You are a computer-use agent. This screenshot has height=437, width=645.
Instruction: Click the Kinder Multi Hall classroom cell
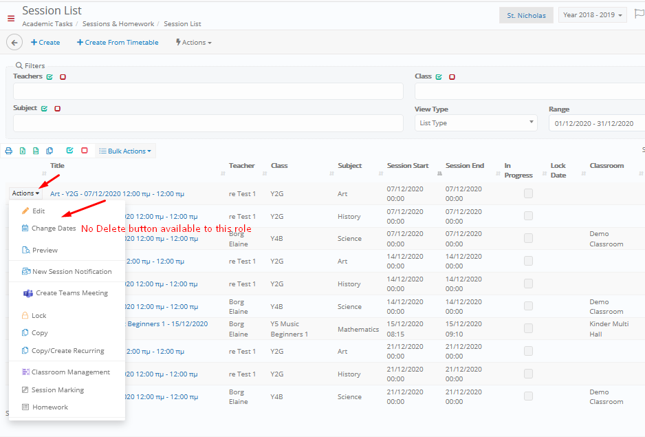coord(609,329)
